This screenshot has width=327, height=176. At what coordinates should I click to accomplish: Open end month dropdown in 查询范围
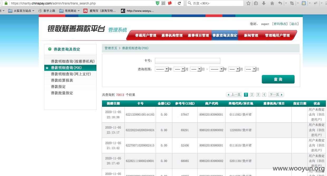point(234,69)
